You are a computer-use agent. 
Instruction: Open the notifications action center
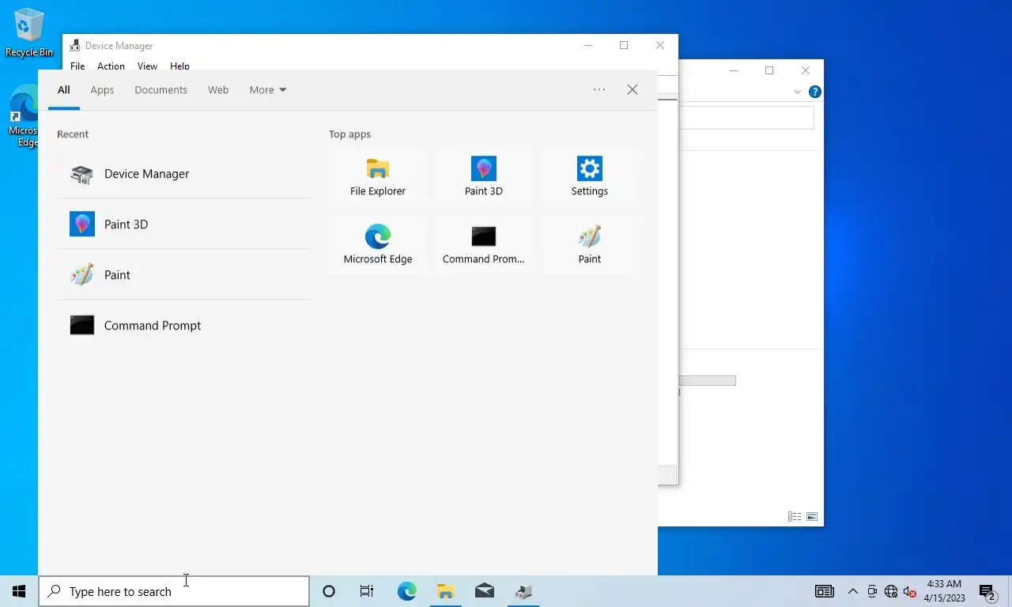[x=987, y=591]
